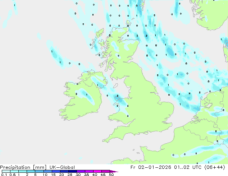Click the 'Precipitation [mm]' title text
The image size is (228, 176).
[x=23, y=167]
